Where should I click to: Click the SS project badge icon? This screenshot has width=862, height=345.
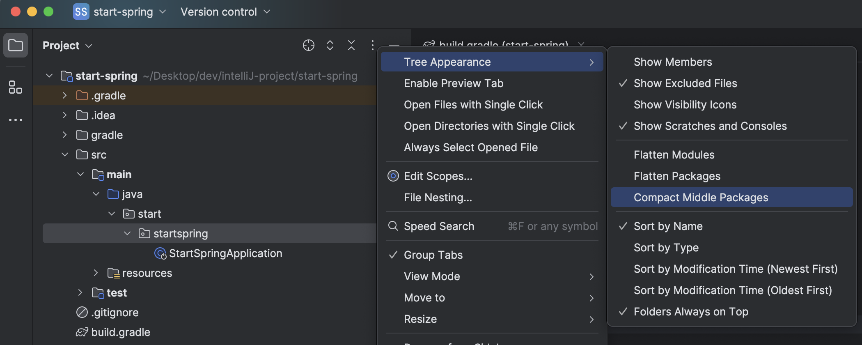[x=81, y=11]
